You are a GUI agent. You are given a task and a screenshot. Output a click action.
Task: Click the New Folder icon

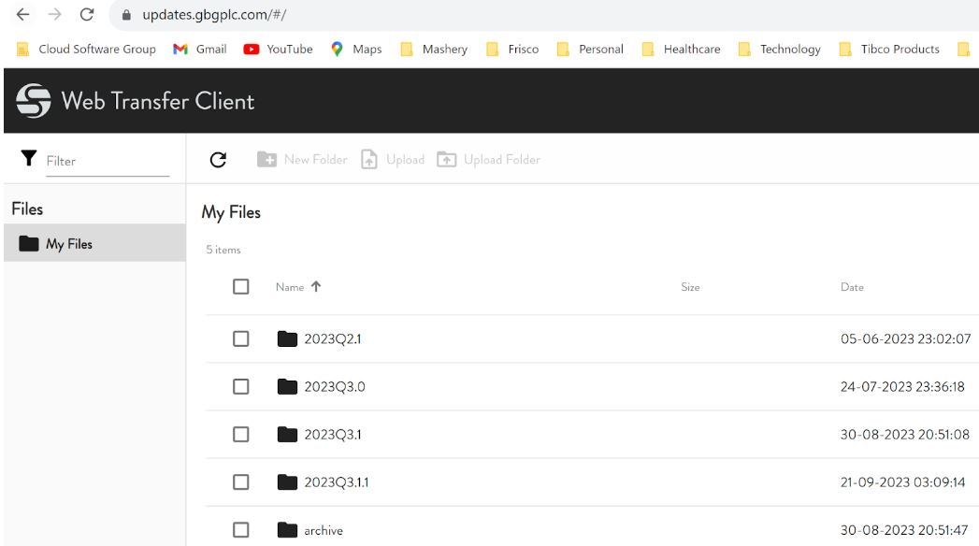(x=266, y=160)
